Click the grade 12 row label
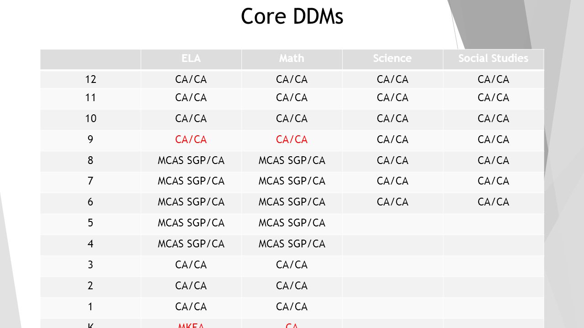The height and width of the screenshot is (328, 584). (90, 79)
